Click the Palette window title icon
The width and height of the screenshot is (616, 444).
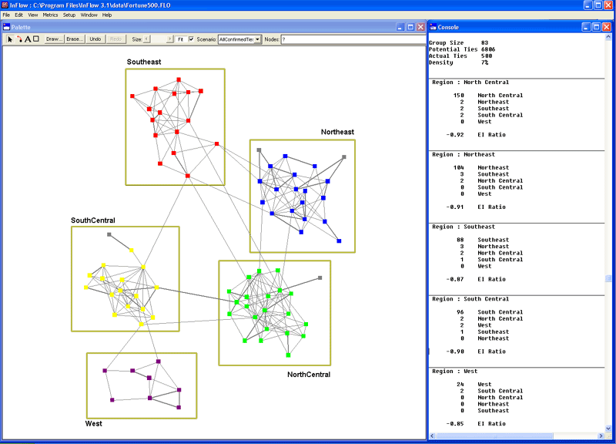click(7, 27)
